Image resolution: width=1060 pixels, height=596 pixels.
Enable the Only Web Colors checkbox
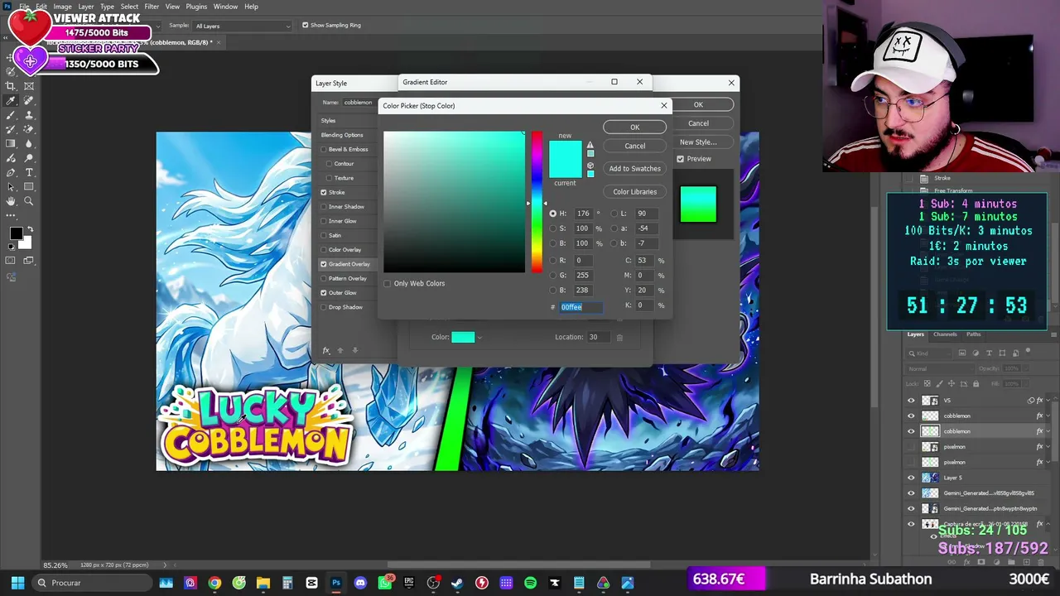pyautogui.click(x=387, y=283)
